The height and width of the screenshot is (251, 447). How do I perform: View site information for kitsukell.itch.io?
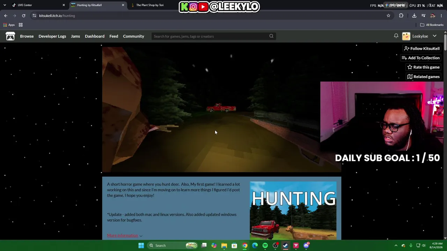coord(34,16)
